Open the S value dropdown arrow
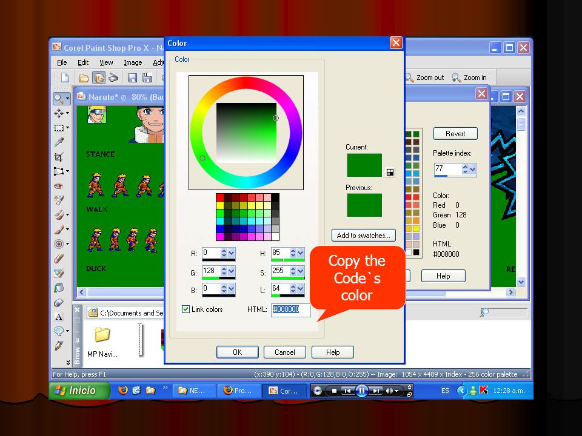Screen dimensions: 582x436 [x=301, y=271]
